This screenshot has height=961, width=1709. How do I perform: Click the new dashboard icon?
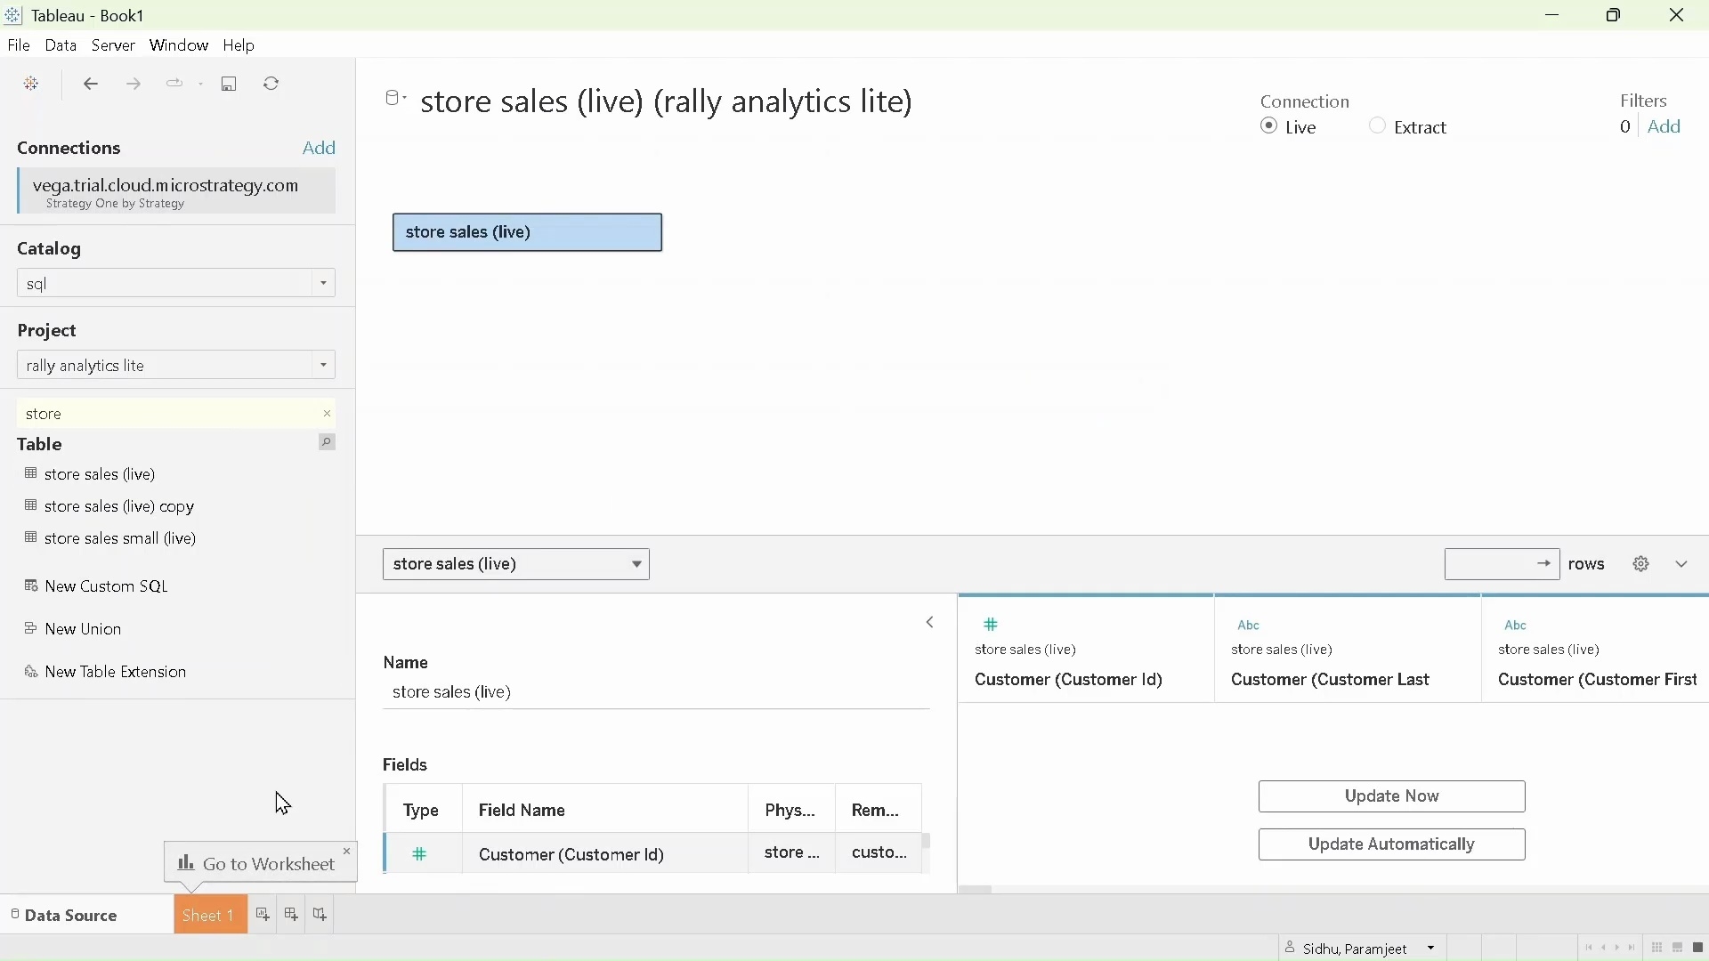click(292, 915)
